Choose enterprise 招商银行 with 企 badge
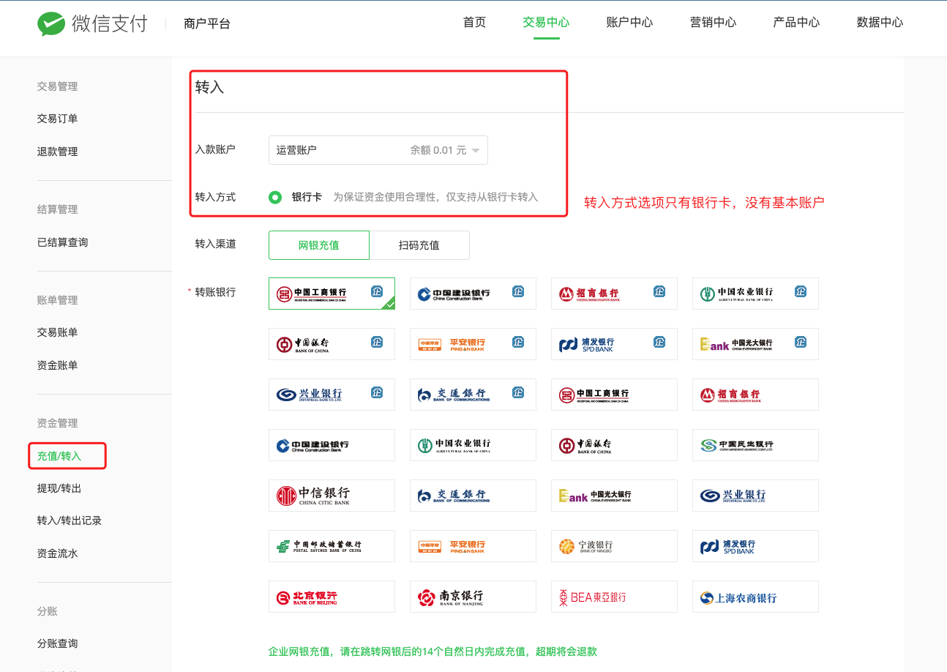This screenshot has width=947, height=672. 614,294
